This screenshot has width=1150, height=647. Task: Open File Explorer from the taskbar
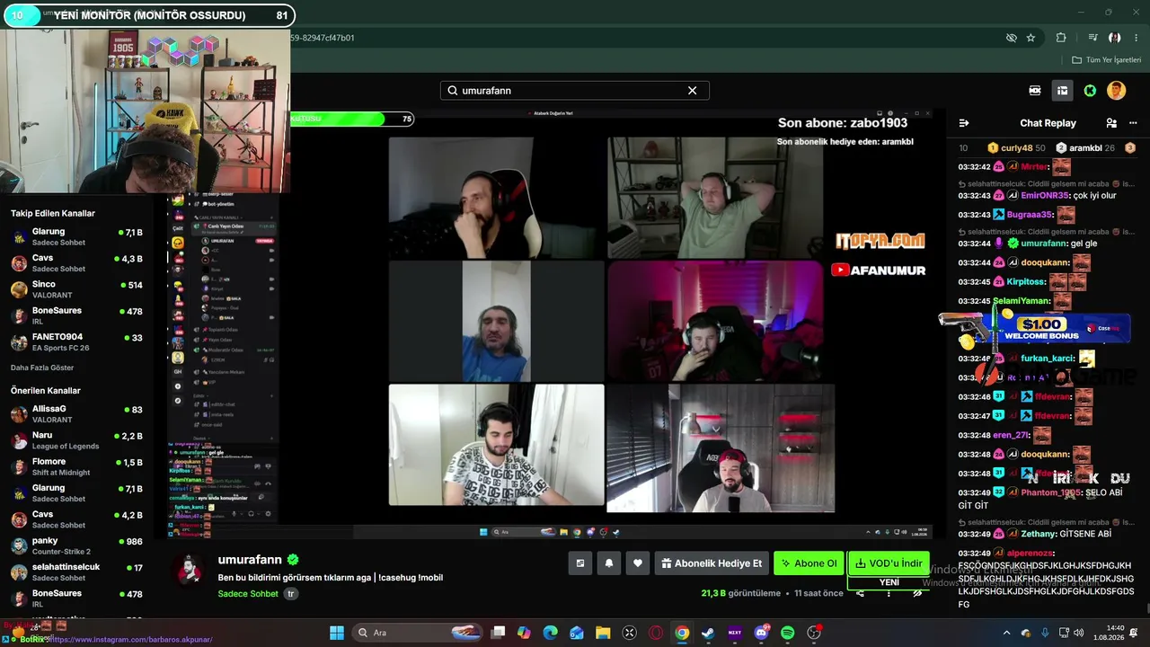click(x=603, y=633)
